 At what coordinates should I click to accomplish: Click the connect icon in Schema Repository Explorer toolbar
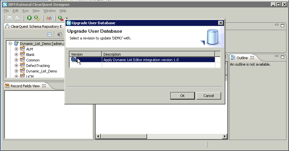tap(59, 35)
